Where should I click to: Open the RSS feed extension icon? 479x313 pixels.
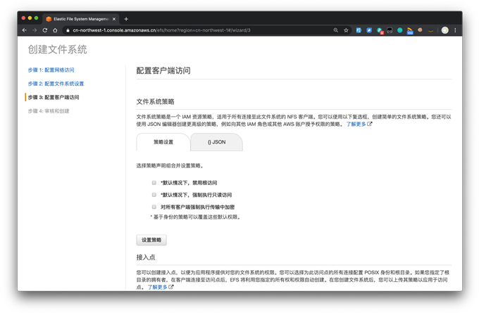(410, 30)
